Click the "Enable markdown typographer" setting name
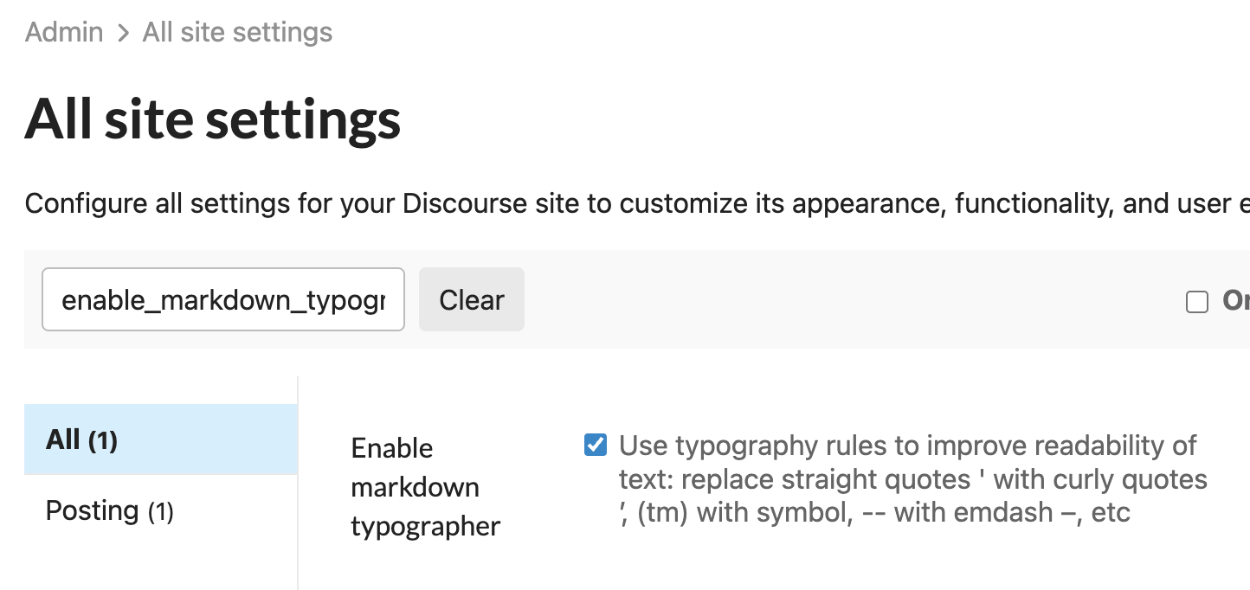 [425, 487]
